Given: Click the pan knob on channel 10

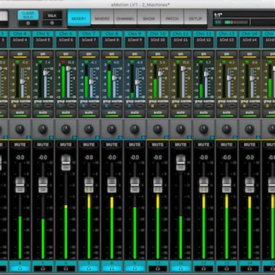Looking at the screenshot, I should [x=158, y=129].
